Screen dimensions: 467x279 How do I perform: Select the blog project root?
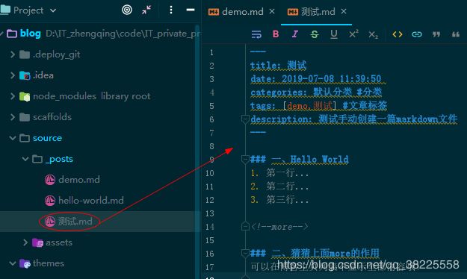[31, 34]
